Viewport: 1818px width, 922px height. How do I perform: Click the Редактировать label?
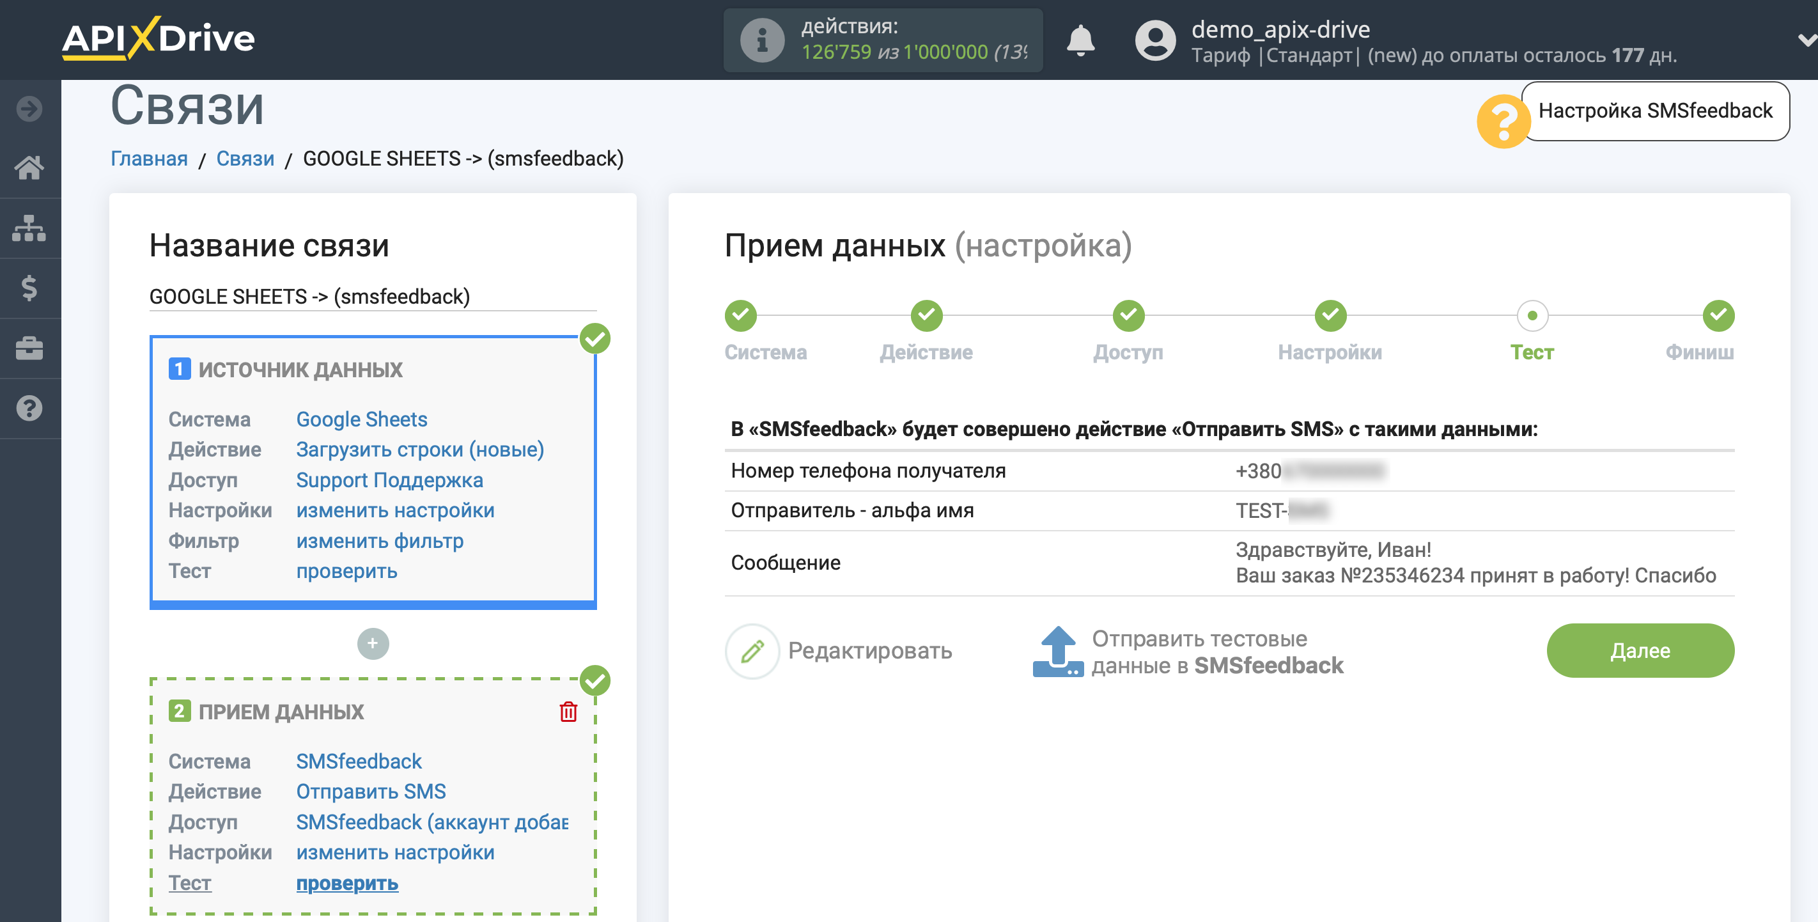[869, 651]
